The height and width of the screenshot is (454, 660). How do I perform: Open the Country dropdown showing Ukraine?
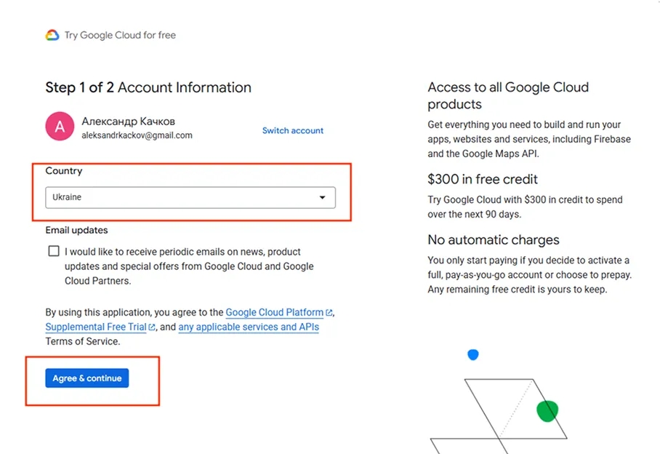[190, 197]
